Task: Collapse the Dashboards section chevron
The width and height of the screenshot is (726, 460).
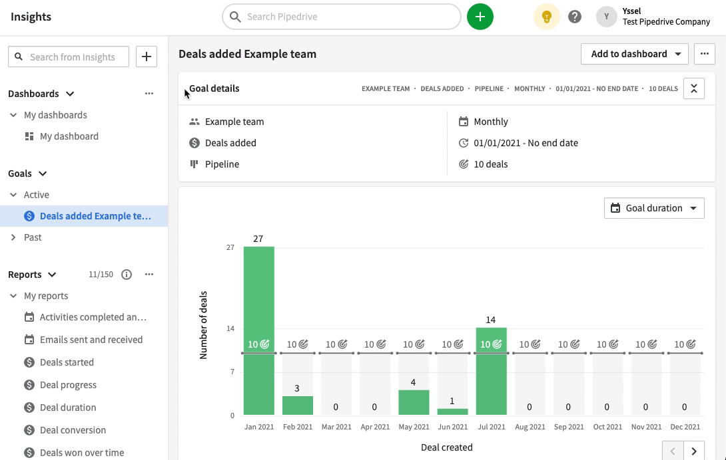Action: coord(70,93)
